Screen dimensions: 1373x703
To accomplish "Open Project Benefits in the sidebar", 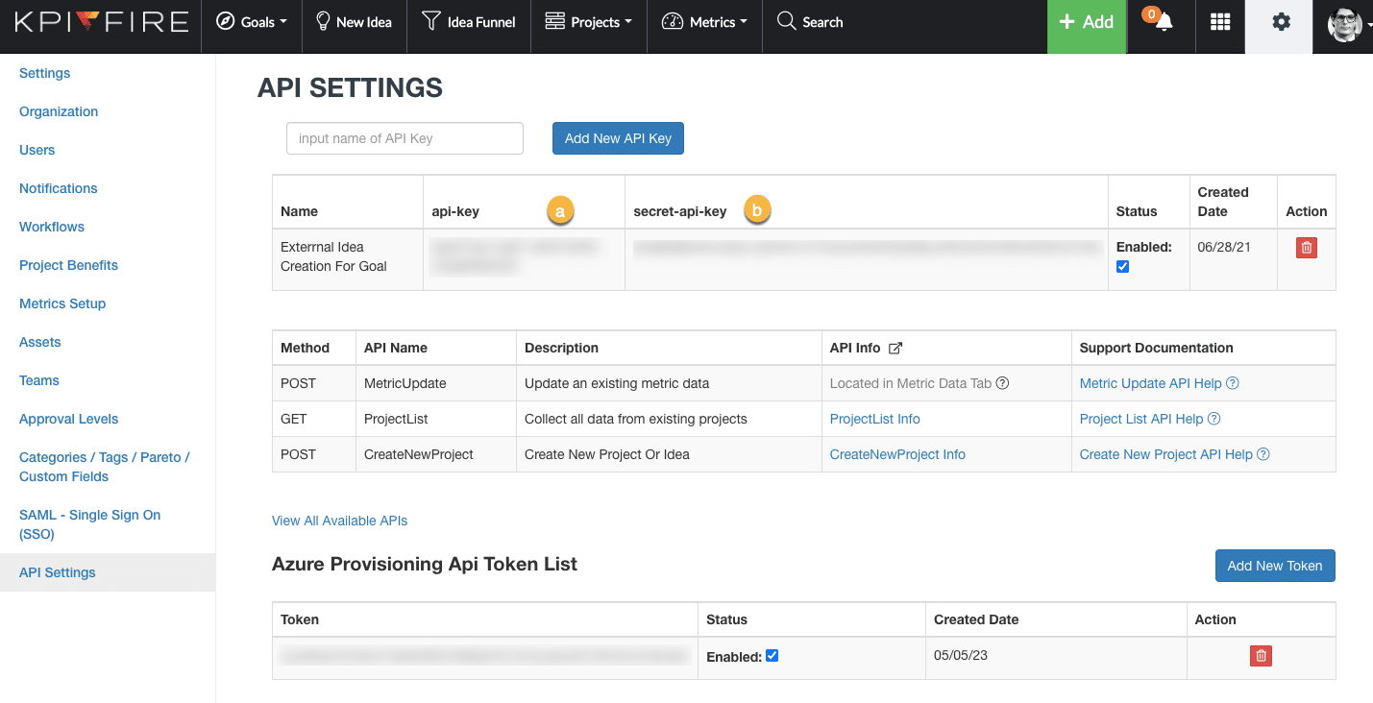I will 68,265.
